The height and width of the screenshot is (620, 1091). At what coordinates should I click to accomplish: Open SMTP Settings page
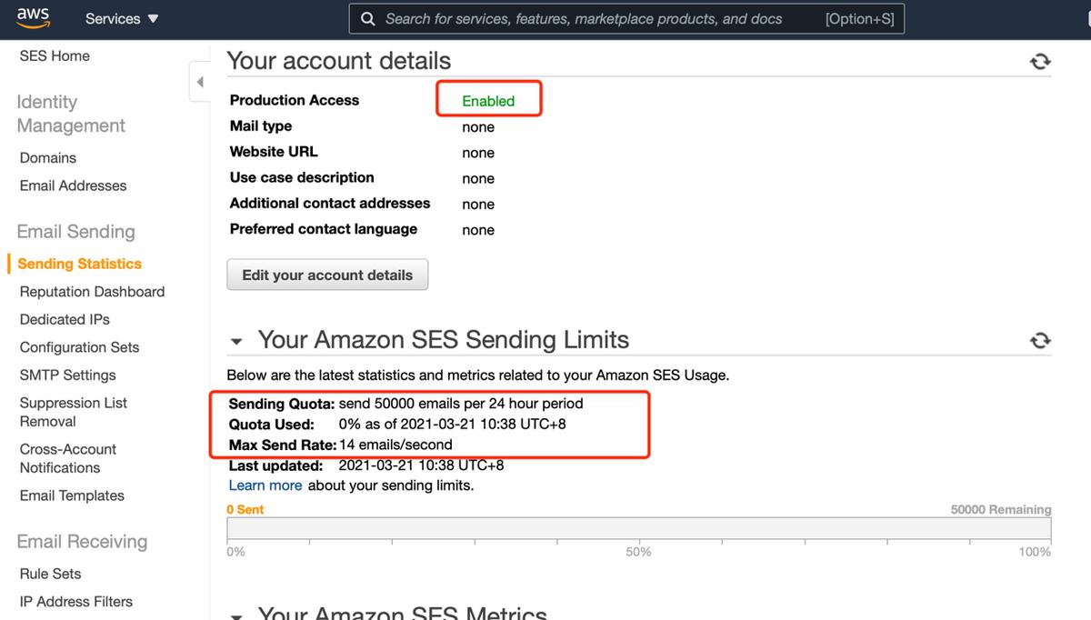(x=68, y=375)
